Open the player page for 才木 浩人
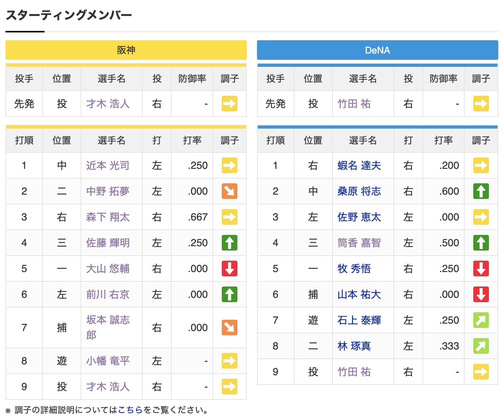 coord(111,104)
